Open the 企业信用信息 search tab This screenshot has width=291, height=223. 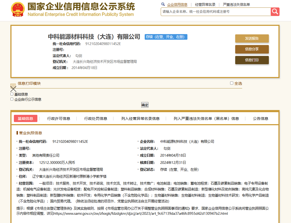click(x=177, y=5)
